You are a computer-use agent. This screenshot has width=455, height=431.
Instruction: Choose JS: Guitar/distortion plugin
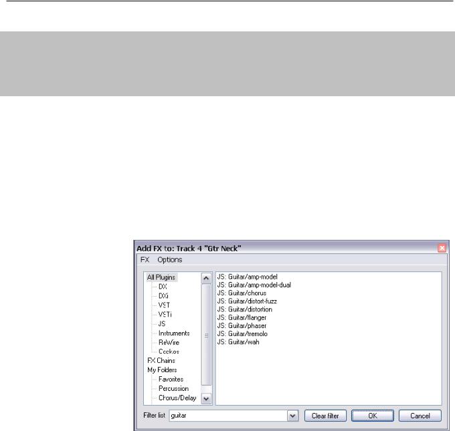coord(245,309)
